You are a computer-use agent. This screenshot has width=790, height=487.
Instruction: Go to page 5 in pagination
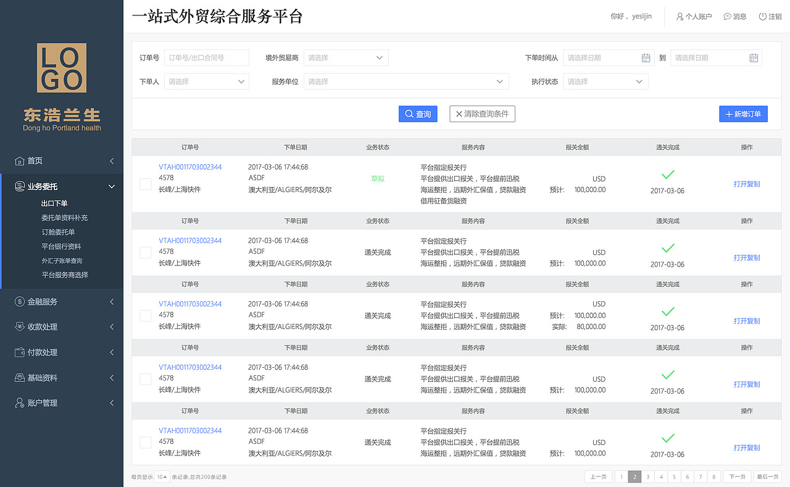click(675, 476)
